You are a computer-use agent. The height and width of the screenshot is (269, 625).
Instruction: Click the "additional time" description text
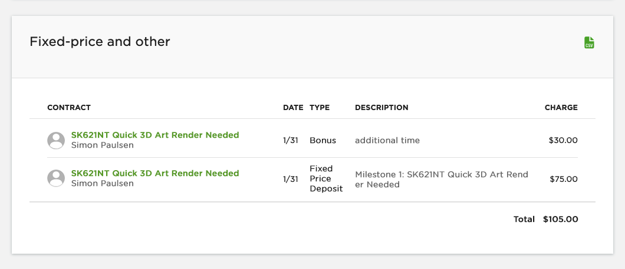click(x=387, y=140)
